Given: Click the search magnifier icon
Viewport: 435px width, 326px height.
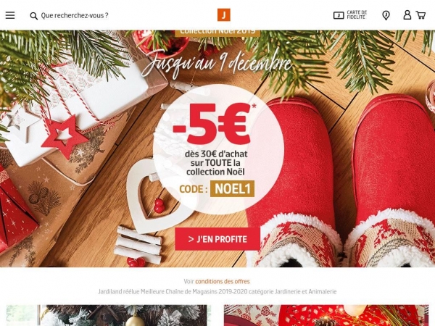Looking at the screenshot, I should 34,16.
